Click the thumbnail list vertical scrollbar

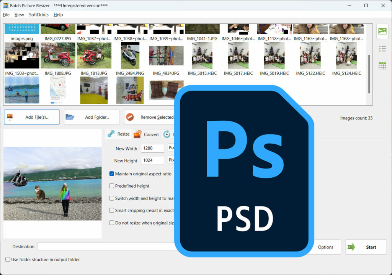(x=369, y=74)
